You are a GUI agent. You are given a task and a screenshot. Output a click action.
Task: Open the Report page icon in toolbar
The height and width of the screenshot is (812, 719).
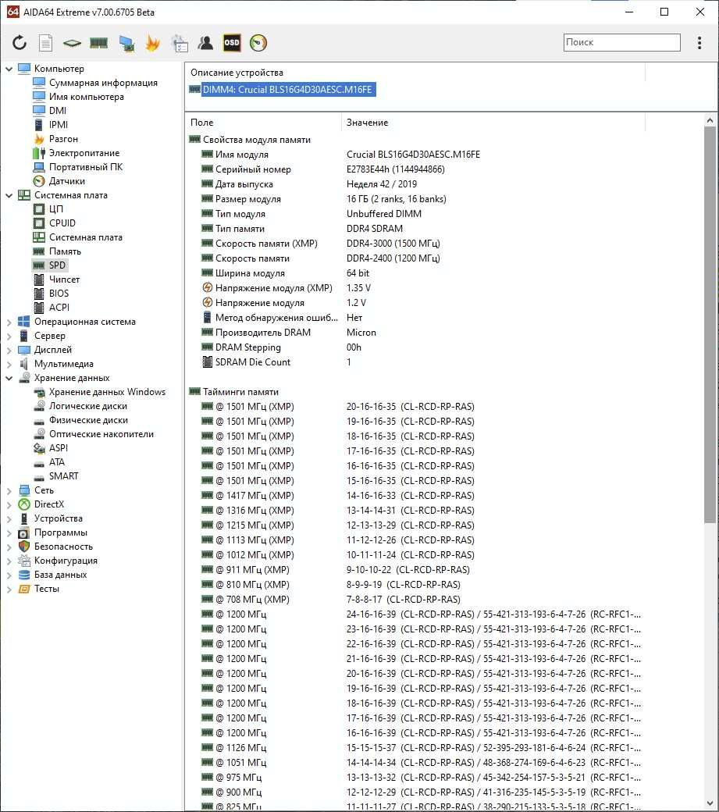(45, 43)
